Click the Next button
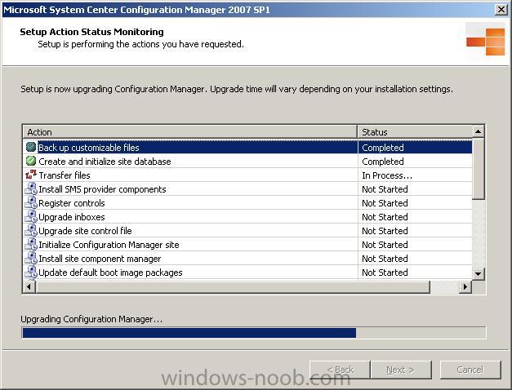512x390 pixels. 401,370
